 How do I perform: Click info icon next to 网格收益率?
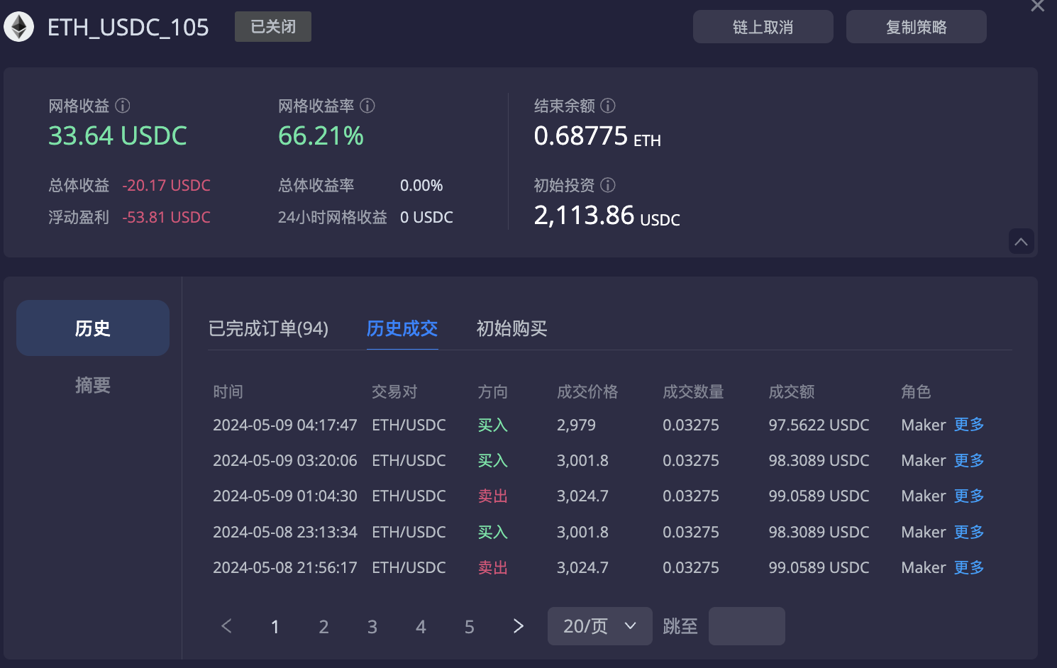pos(367,106)
